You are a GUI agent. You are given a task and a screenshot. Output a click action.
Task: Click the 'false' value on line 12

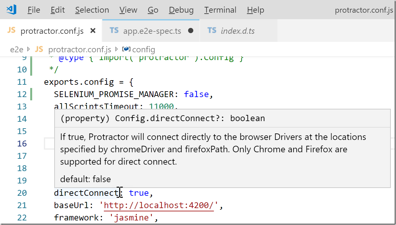pos(197,94)
